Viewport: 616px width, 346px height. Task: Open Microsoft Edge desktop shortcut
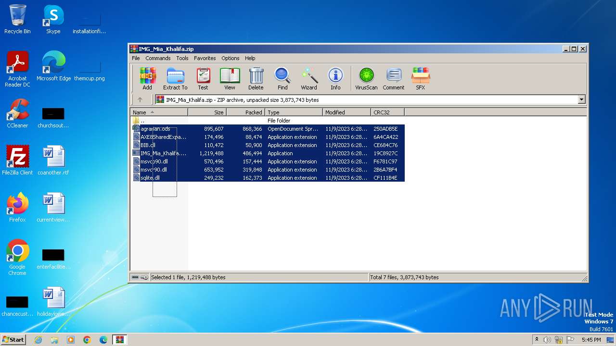coord(53,66)
